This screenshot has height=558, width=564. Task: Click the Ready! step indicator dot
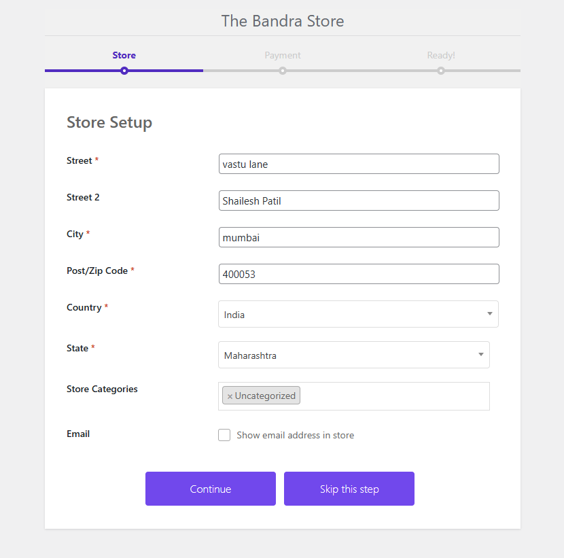440,70
